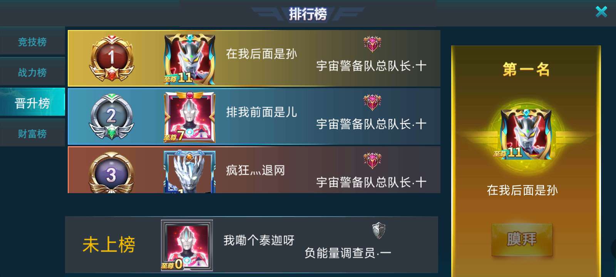Open avatar of player 在我后面是孙 in list
Screen dimensions: 616x277
pyautogui.click(x=189, y=59)
